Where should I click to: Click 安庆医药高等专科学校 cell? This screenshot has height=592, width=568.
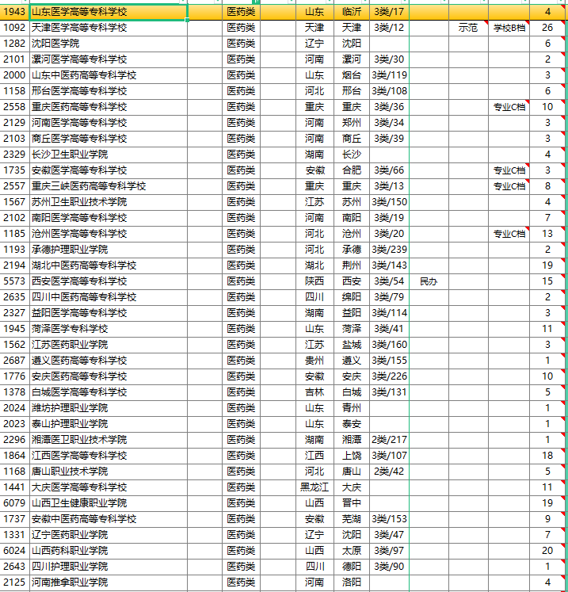point(109,376)
